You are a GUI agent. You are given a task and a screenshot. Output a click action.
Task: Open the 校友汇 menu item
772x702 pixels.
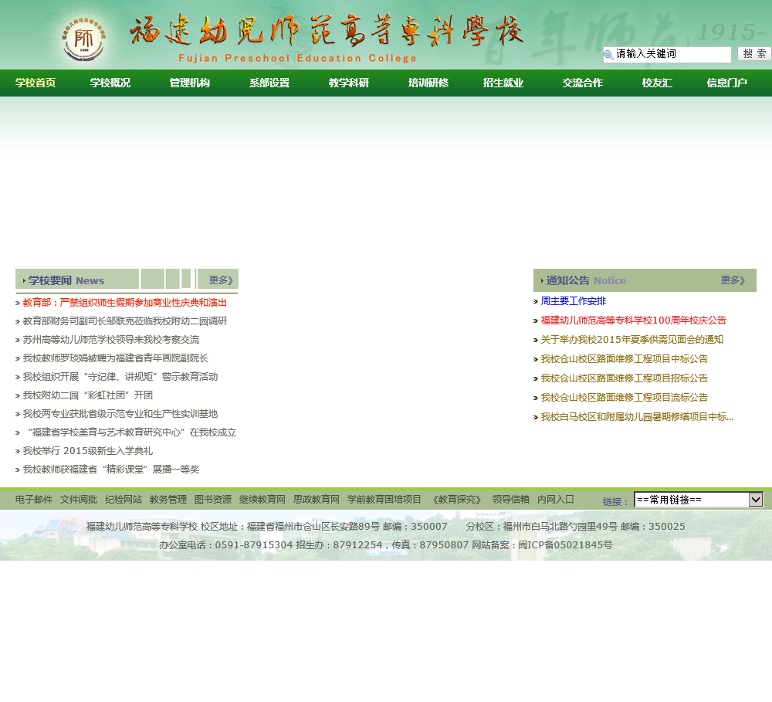657,83
